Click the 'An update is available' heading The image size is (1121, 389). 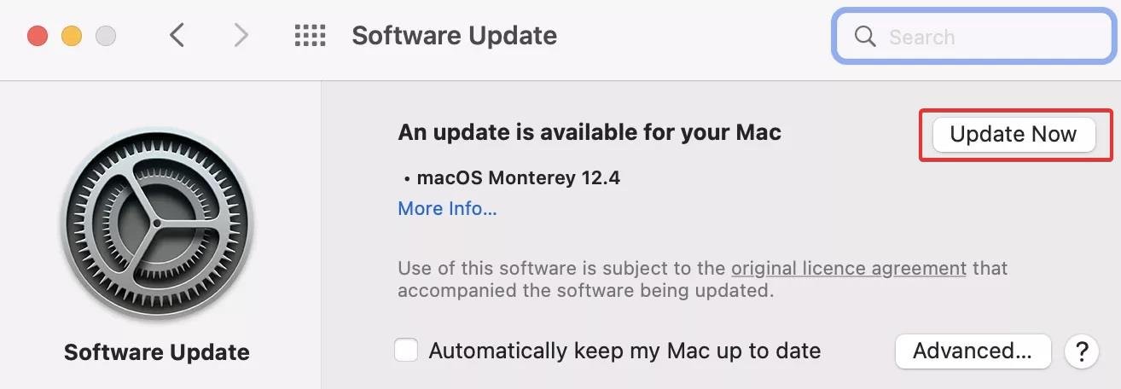tap(590, 133)
